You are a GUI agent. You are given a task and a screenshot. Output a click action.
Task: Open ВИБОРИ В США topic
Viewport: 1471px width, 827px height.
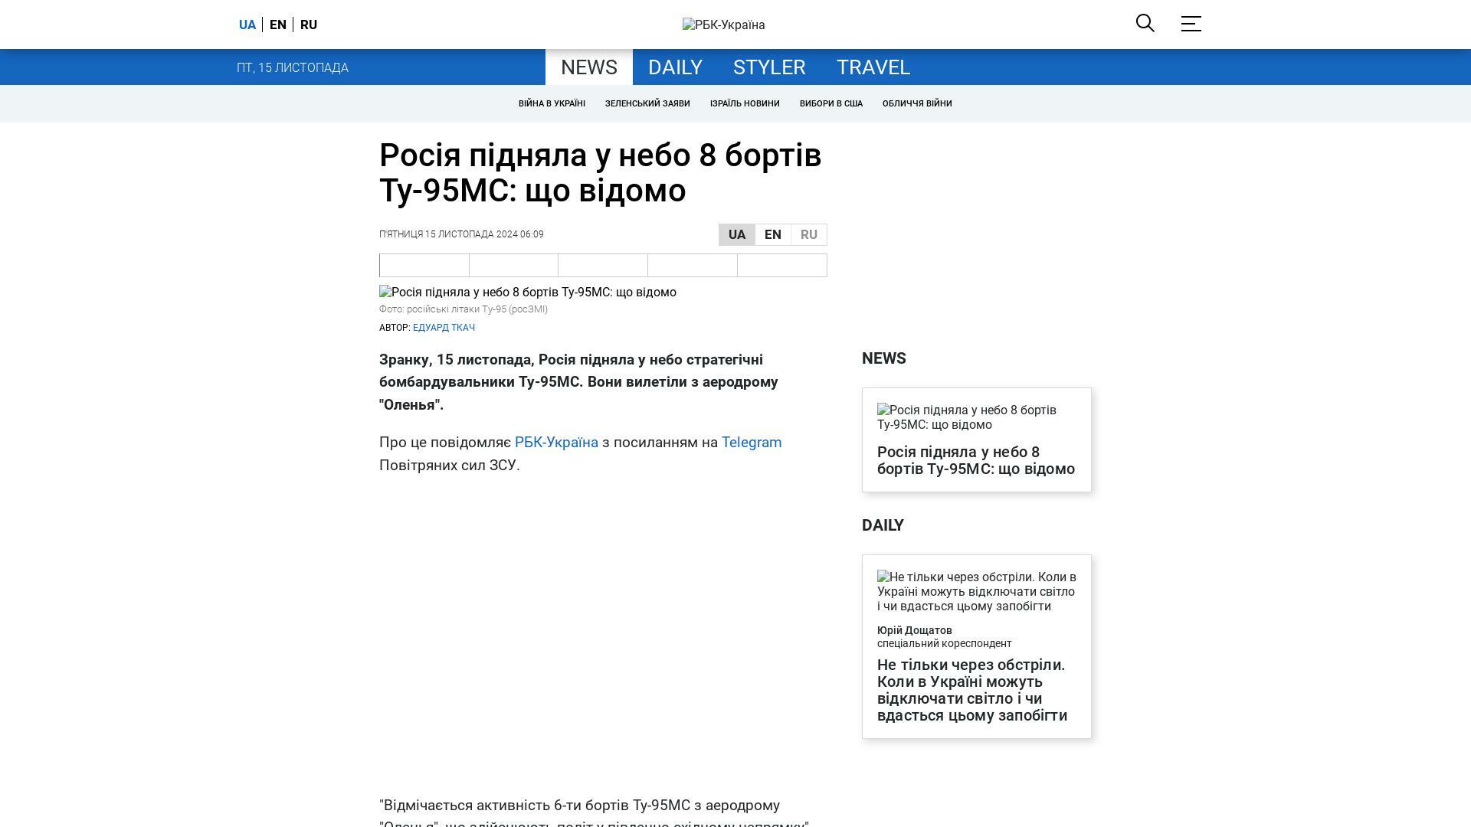point(831,103)
